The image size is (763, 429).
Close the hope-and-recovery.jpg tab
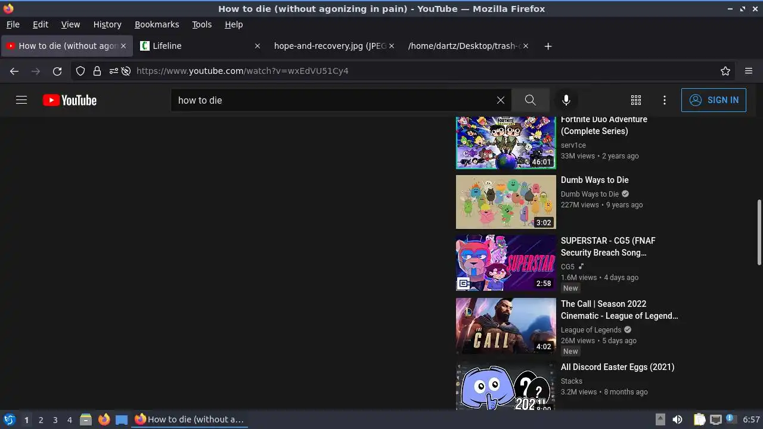(392, 46)
